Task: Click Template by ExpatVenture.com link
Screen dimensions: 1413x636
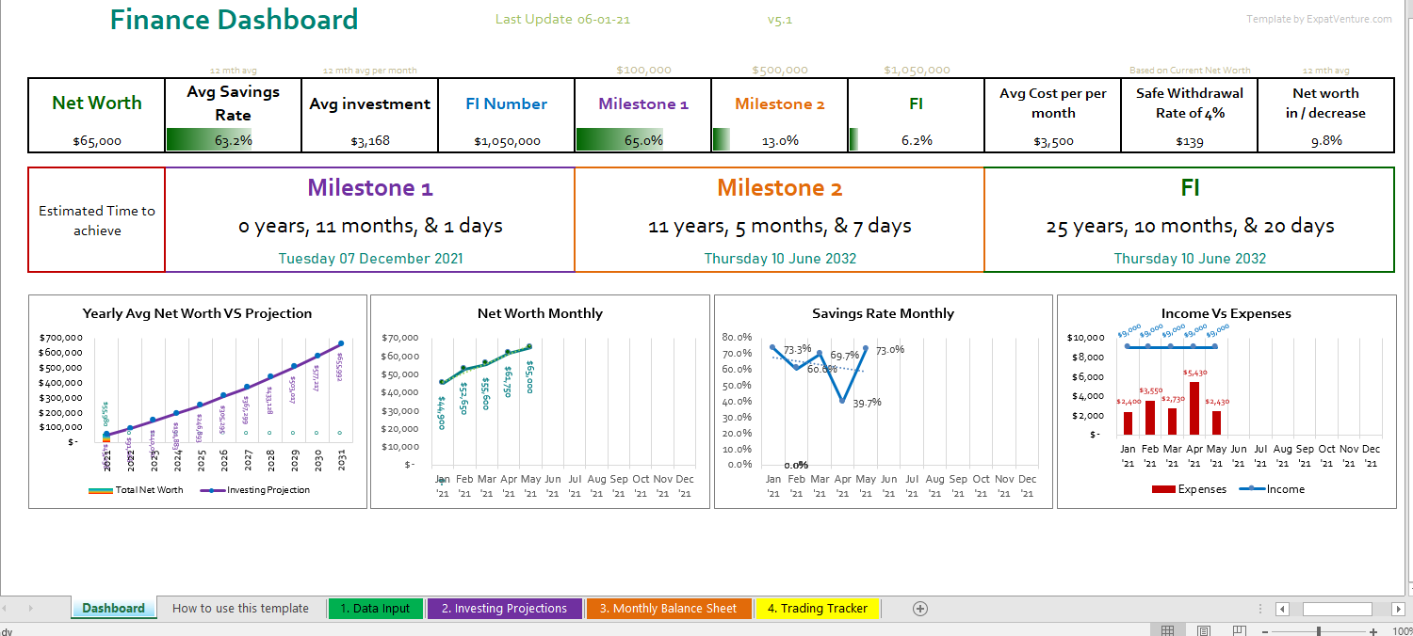Action: point(1319,19)
